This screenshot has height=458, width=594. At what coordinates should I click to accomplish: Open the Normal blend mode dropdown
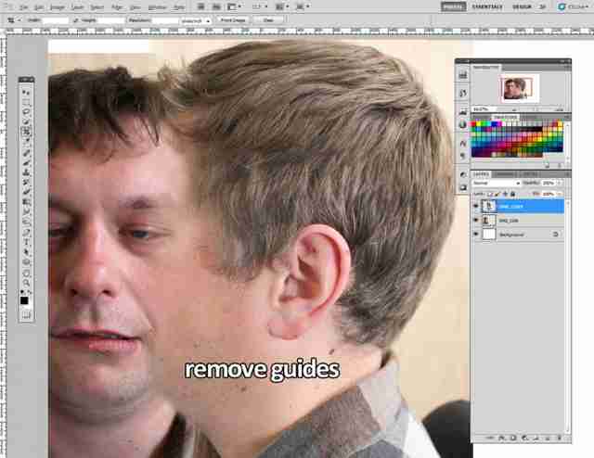(497, 183)
